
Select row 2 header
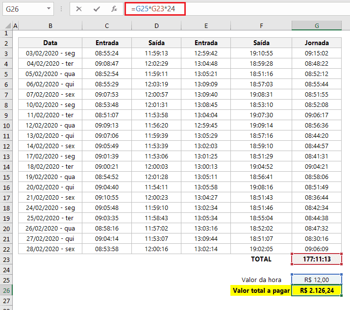[6, 43]
